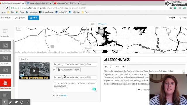The width and height of the screenshot is (187, 105).
Task: Open the Tech bookmarks folder
Action: pyautogui.click(x=85, y=12)
